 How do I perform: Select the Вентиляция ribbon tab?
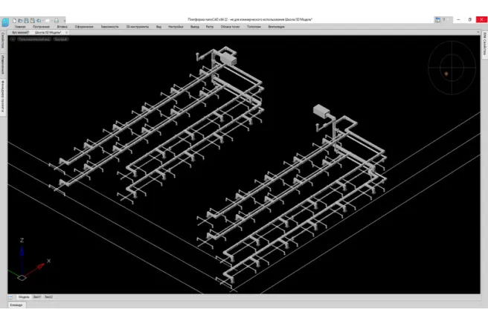coord(276,27)
